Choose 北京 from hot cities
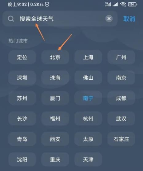Screen dimensions: 143x171 tap(55, 57)
